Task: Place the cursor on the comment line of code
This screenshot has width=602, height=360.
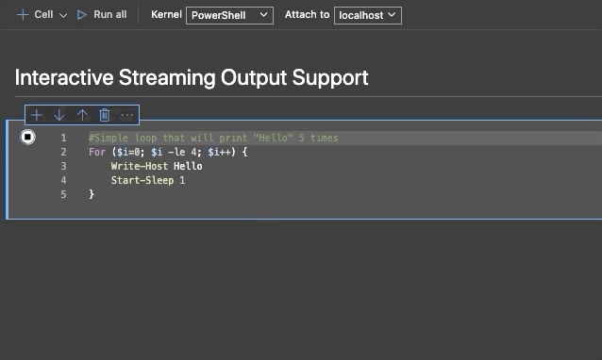Action: pyautogui.click(x=213, y=138)
